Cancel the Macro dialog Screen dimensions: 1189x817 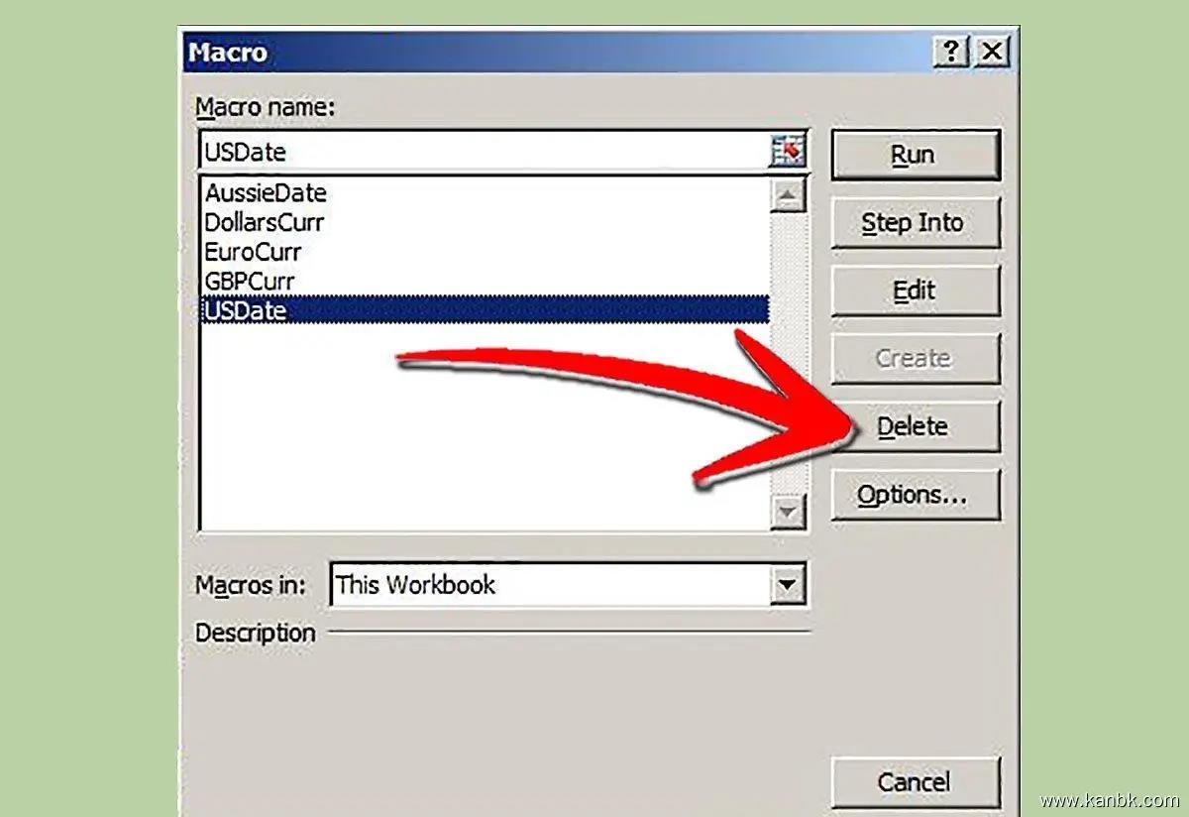[916, 782]
